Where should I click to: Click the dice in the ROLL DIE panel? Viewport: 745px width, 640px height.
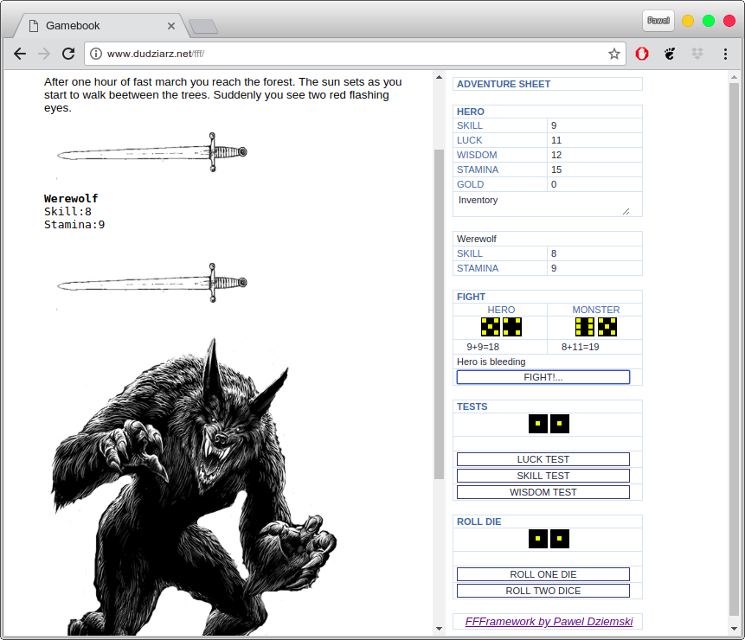(549, 538)
